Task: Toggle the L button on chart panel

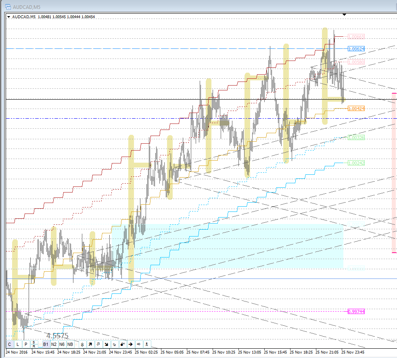Action: click(x=18, y=344)
